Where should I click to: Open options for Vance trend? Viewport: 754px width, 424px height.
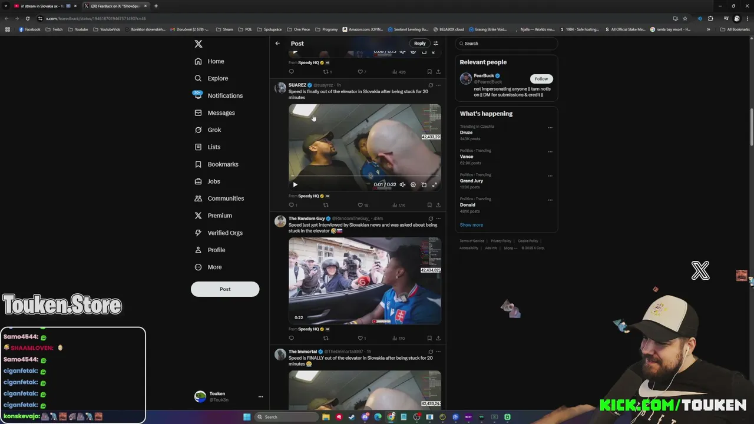click(550, 151)
